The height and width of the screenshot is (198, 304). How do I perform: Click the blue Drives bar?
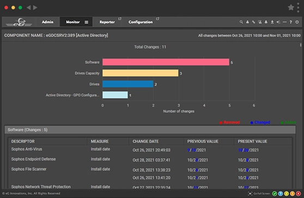[x=128, y=84]
